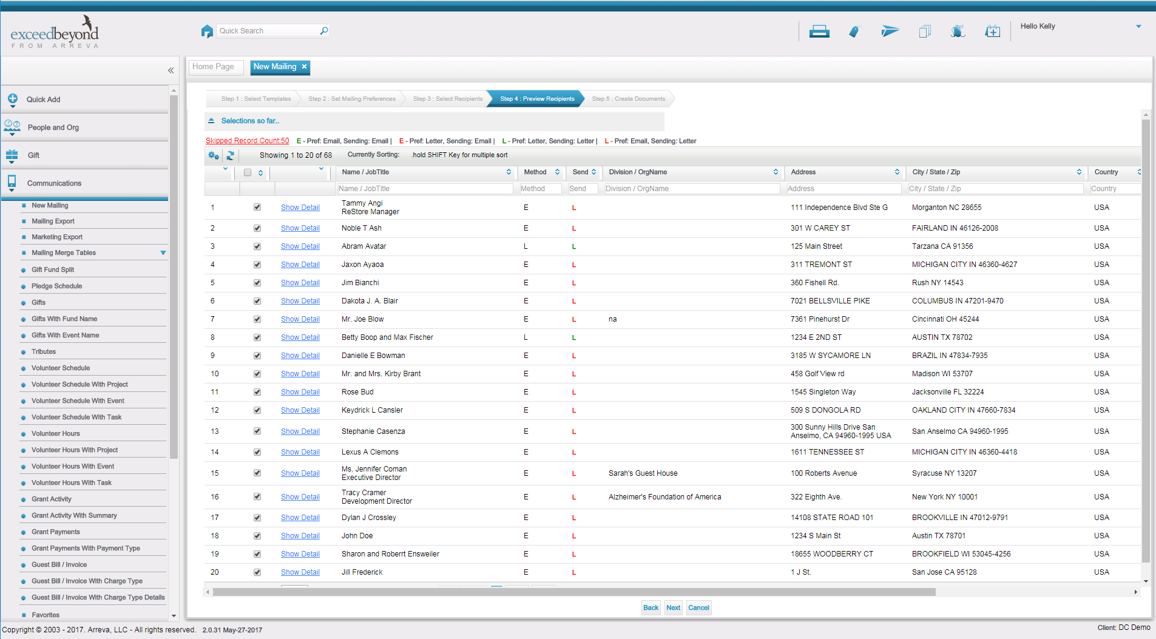Open Show Detail for Noble T Ash
This screenshot has height=639, width=1156.
(x=300, y=228)
